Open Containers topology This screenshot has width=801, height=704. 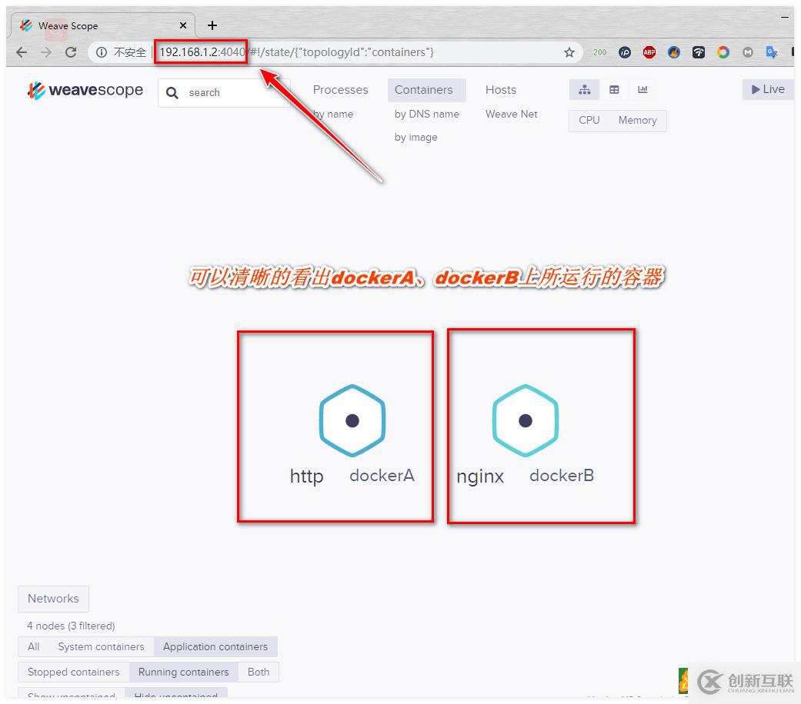426,90
